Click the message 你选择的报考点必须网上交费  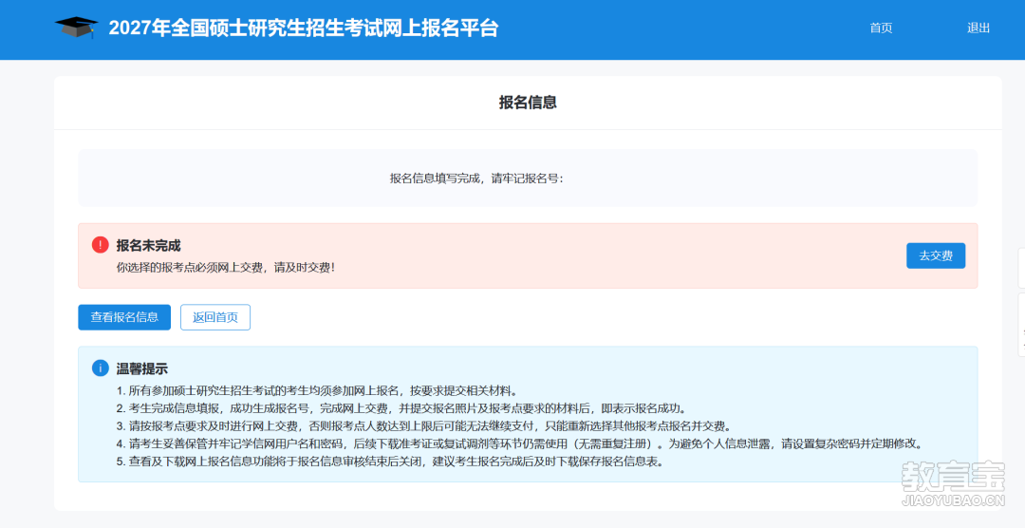[x=190, y=267]
